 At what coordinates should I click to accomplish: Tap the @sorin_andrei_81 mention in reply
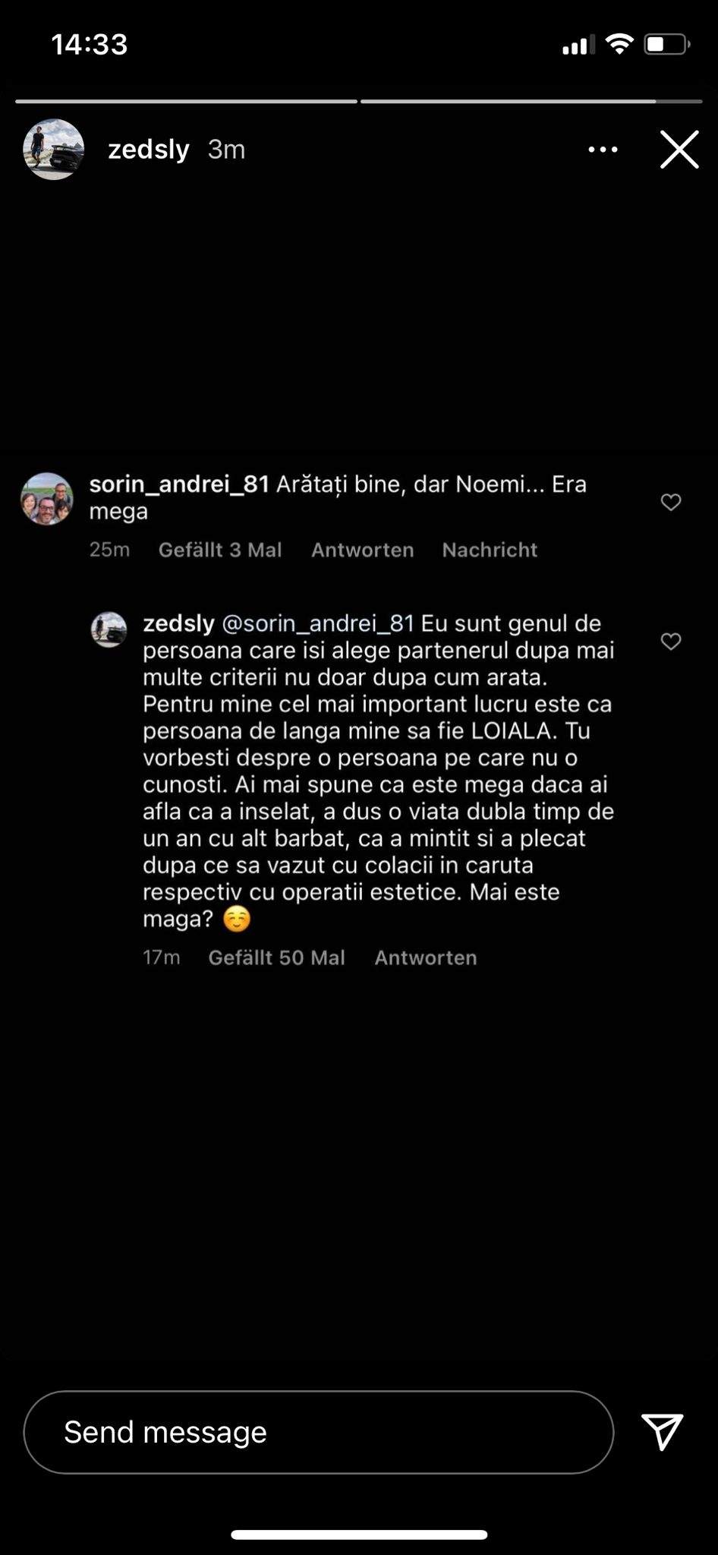[x=317, y=623]
